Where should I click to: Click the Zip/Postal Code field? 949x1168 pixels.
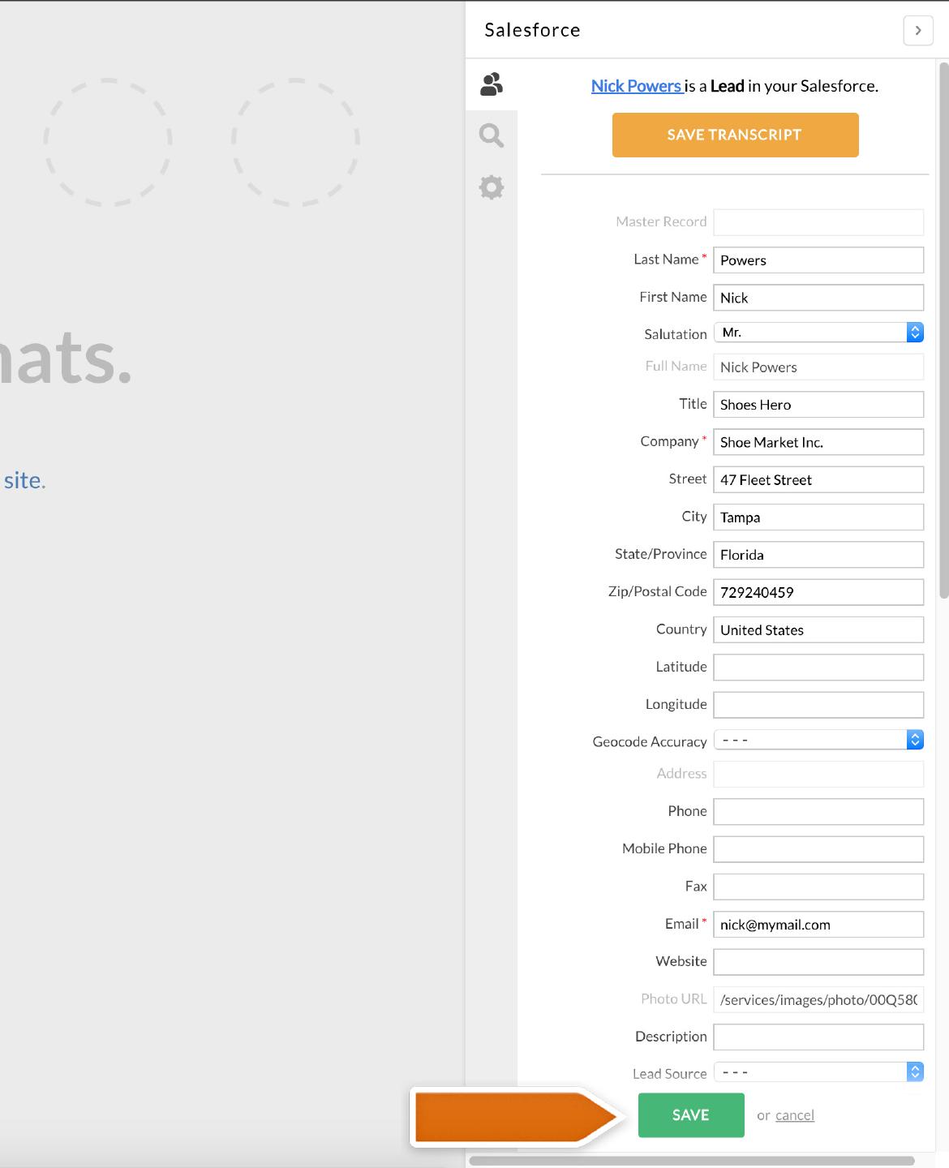[818, 592]
